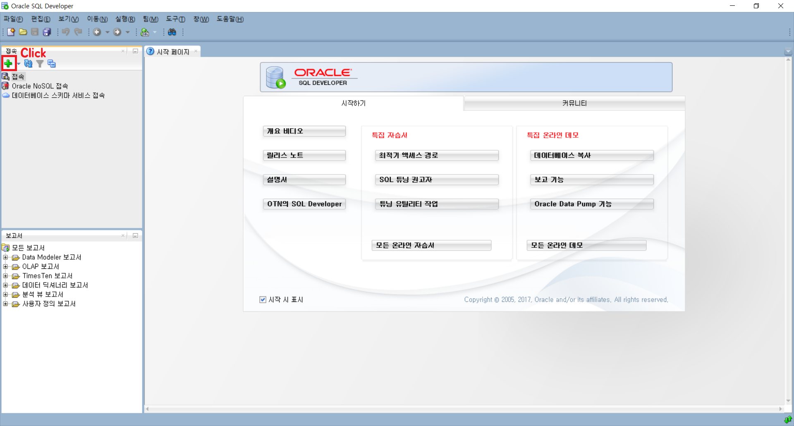Close the 접속 panel
This screenshot has height=426, width=794.
(123, 51)
